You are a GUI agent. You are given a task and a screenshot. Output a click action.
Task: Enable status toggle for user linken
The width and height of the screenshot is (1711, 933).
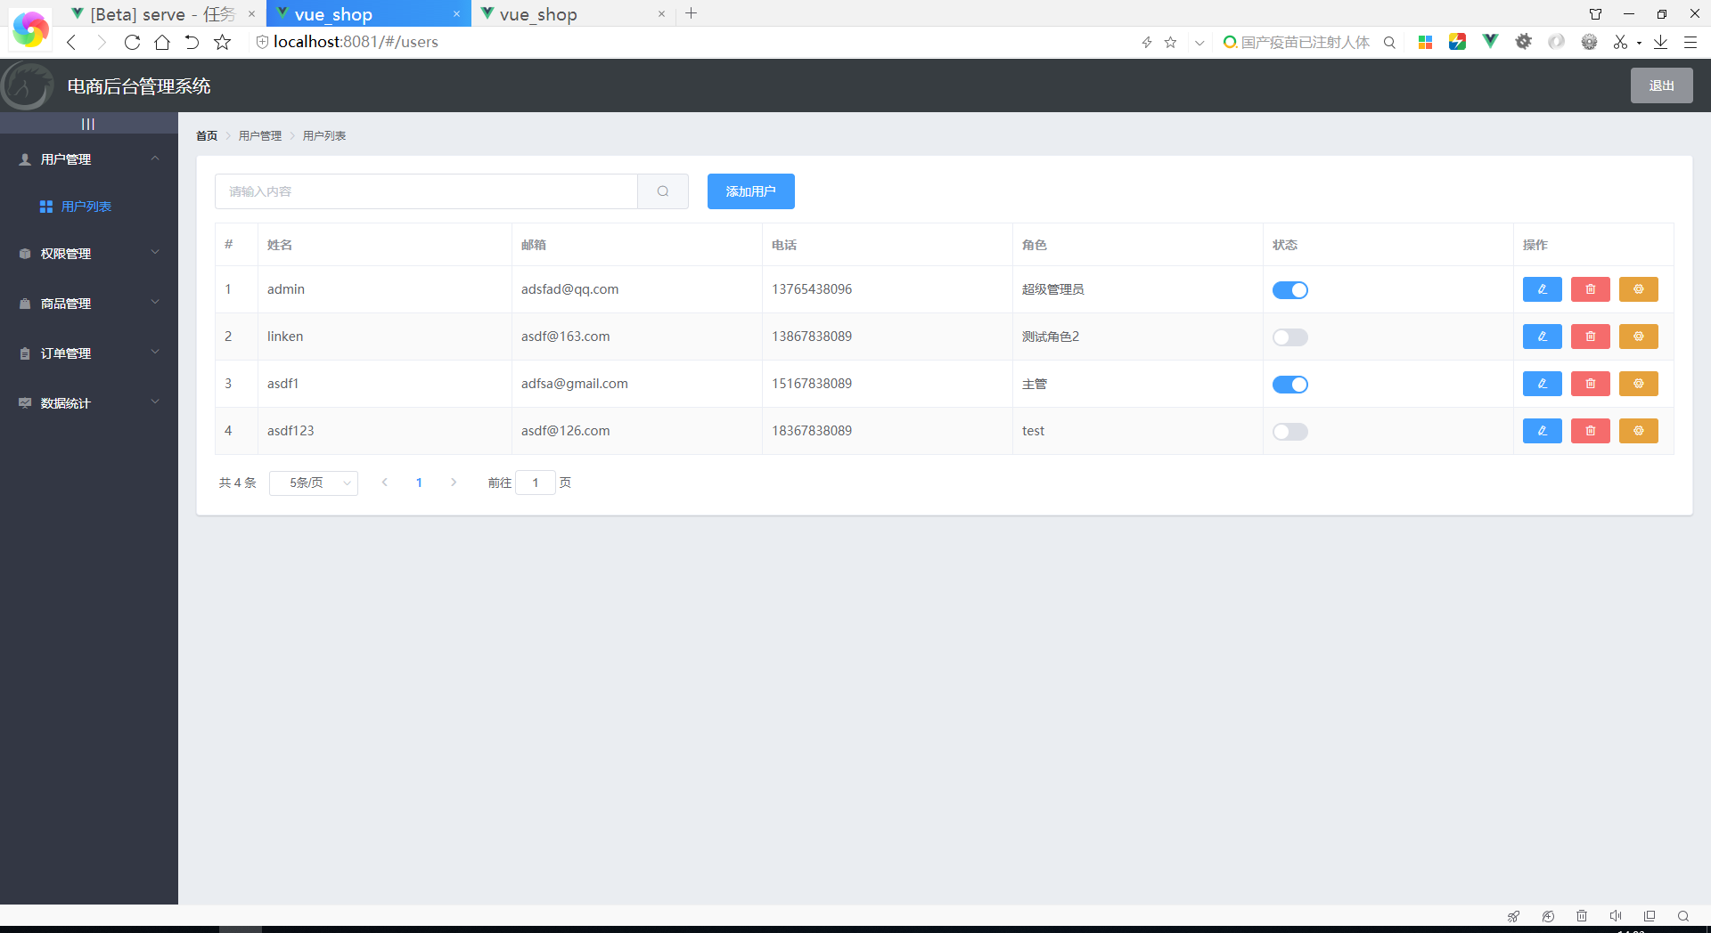pyautogui.click(x=1290, y=337)
